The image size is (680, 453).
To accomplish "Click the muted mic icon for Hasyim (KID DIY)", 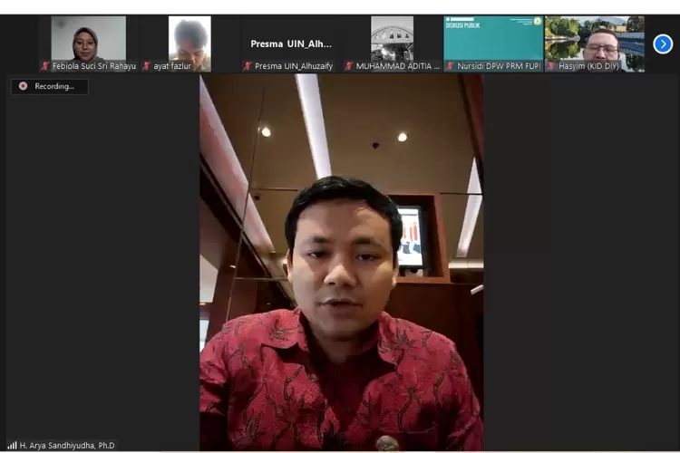I will point(551,66).
